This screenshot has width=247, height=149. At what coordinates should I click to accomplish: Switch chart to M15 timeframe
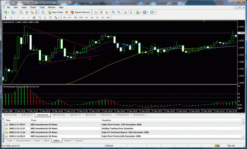(75, 17)
